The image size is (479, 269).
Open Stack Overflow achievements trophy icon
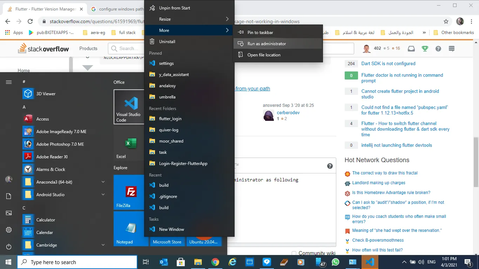click(x=425, y=49)
